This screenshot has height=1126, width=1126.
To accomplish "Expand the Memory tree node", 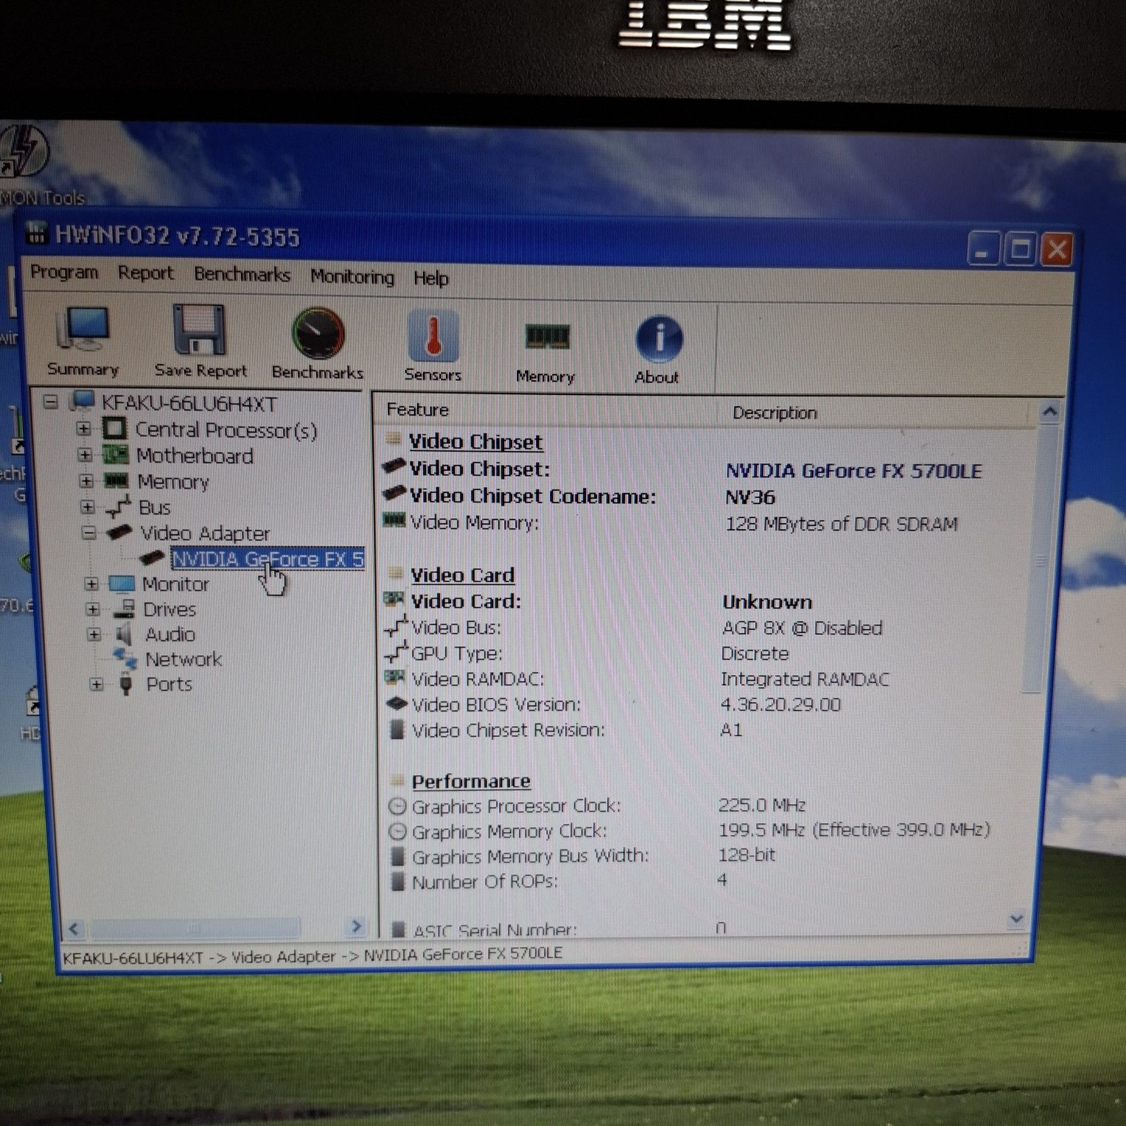I will click(x=86, y=481).
